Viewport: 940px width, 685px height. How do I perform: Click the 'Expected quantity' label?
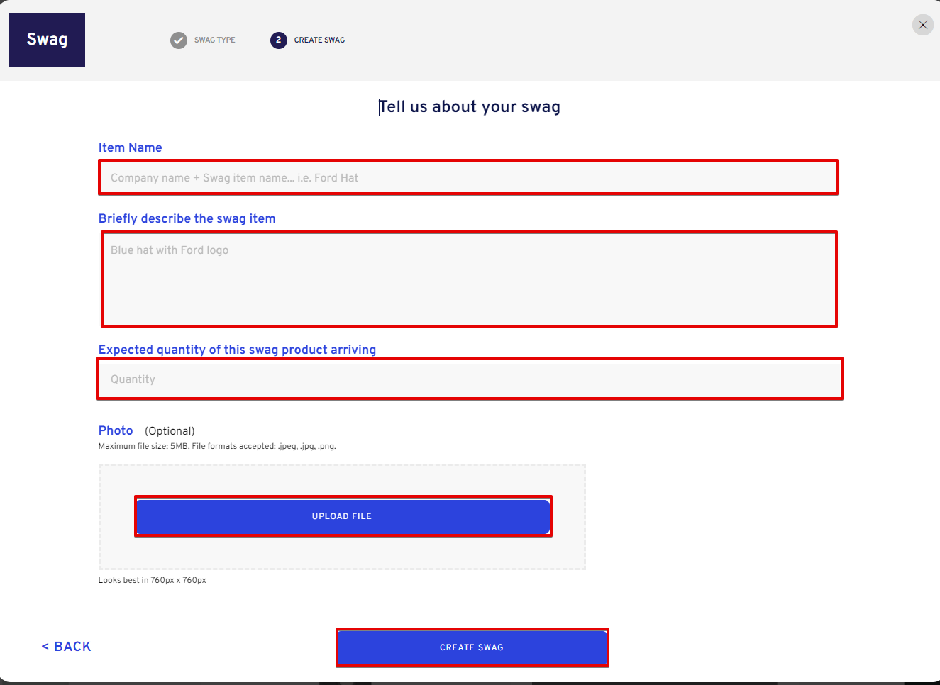coord(238,350)
